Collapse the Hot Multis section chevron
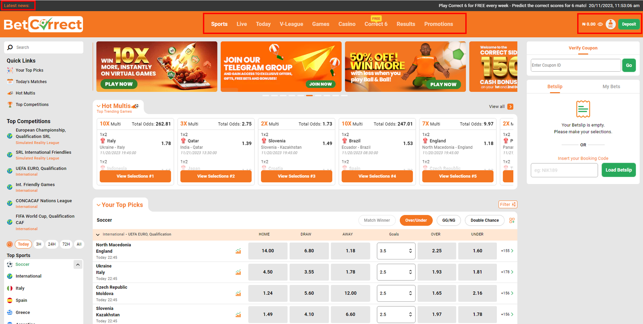Viewport: 643px width, 324px height. (98, 105)
